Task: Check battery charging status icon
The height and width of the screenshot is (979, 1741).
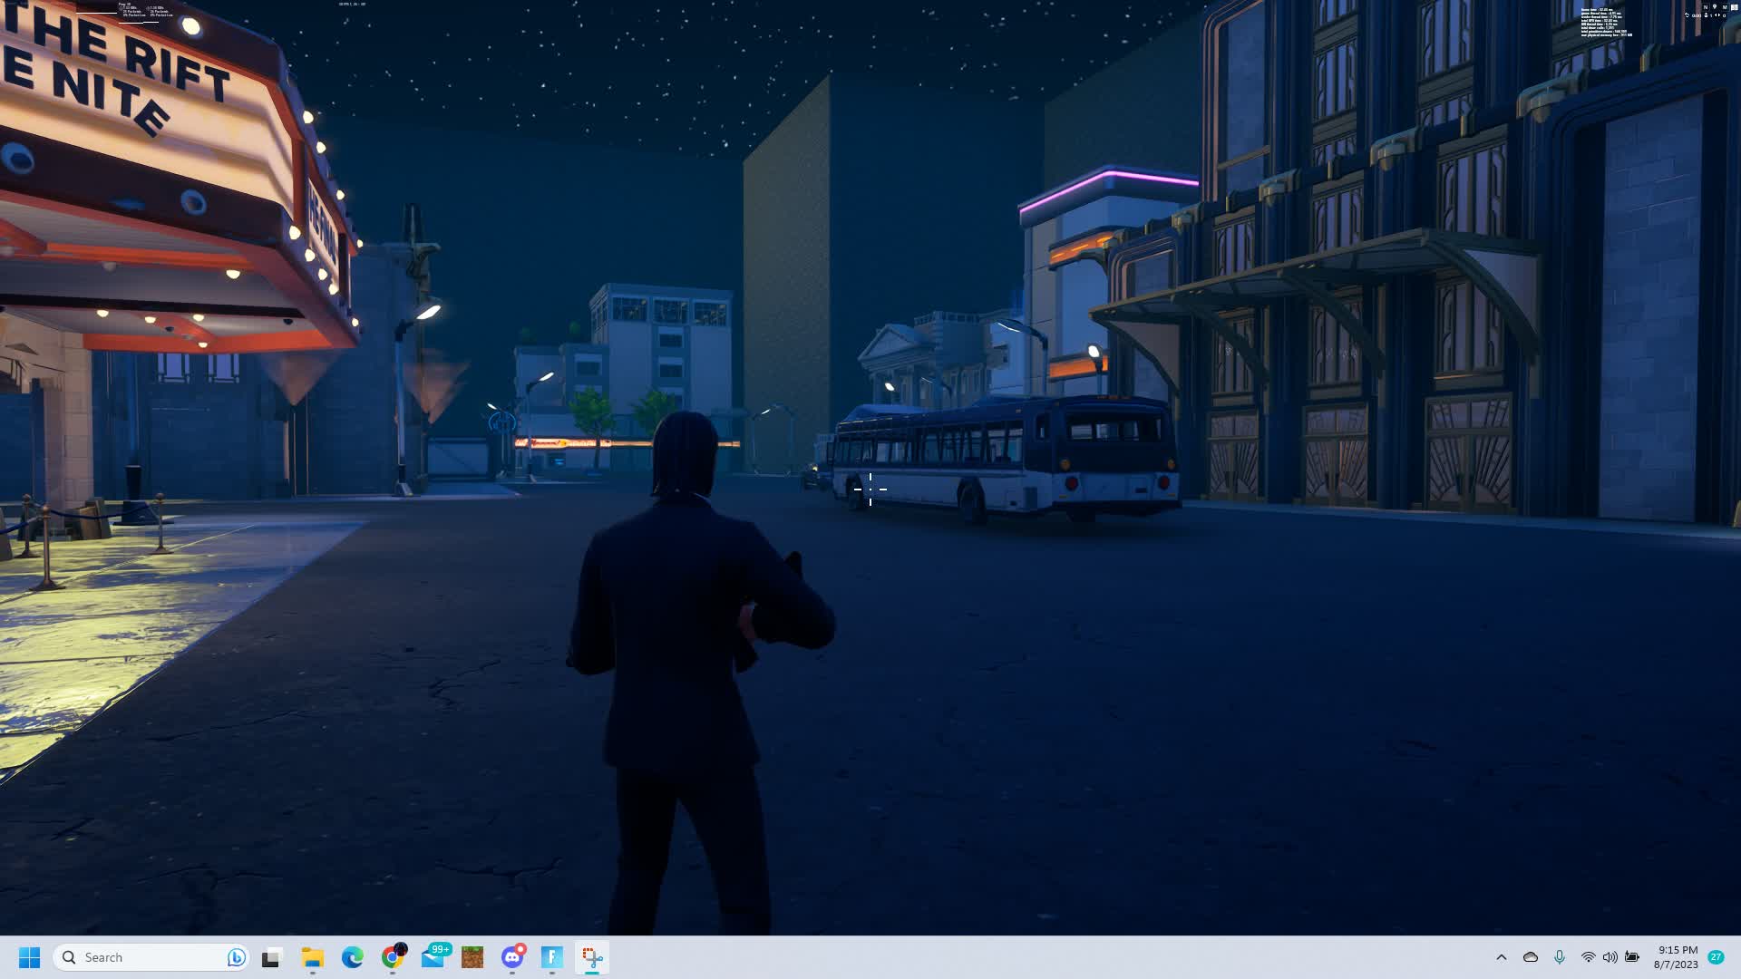Action: (1632, 957)
